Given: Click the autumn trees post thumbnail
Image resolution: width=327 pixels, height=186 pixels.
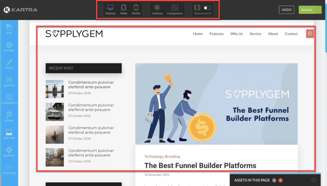Looking at the screenshot, I should tap(55, 157).
